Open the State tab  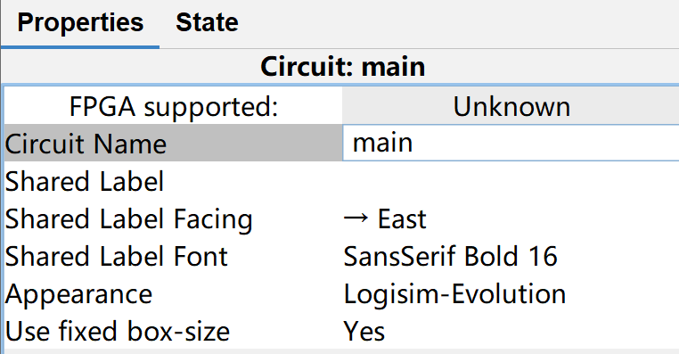[x=207, y=23]
